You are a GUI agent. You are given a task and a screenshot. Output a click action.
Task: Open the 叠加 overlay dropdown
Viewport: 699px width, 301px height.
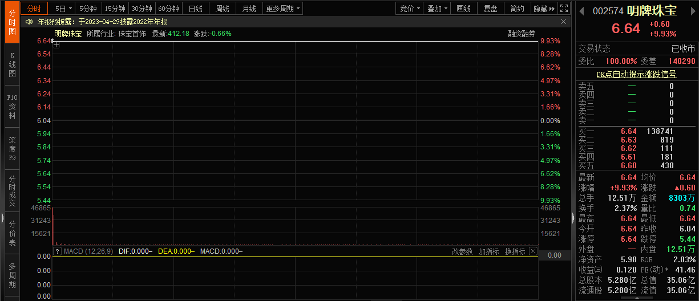pyautogui.click(x=437, y=9)
